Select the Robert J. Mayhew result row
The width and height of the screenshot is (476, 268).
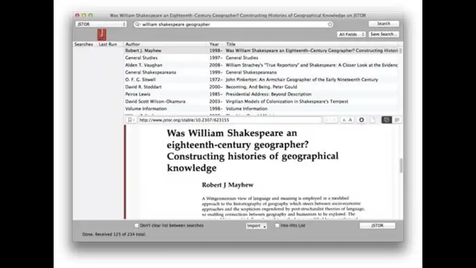pos(262,51)
